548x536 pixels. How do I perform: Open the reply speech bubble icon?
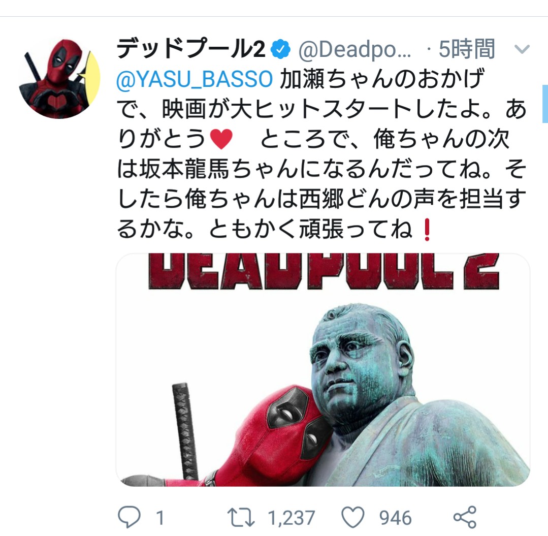(130, 517)
